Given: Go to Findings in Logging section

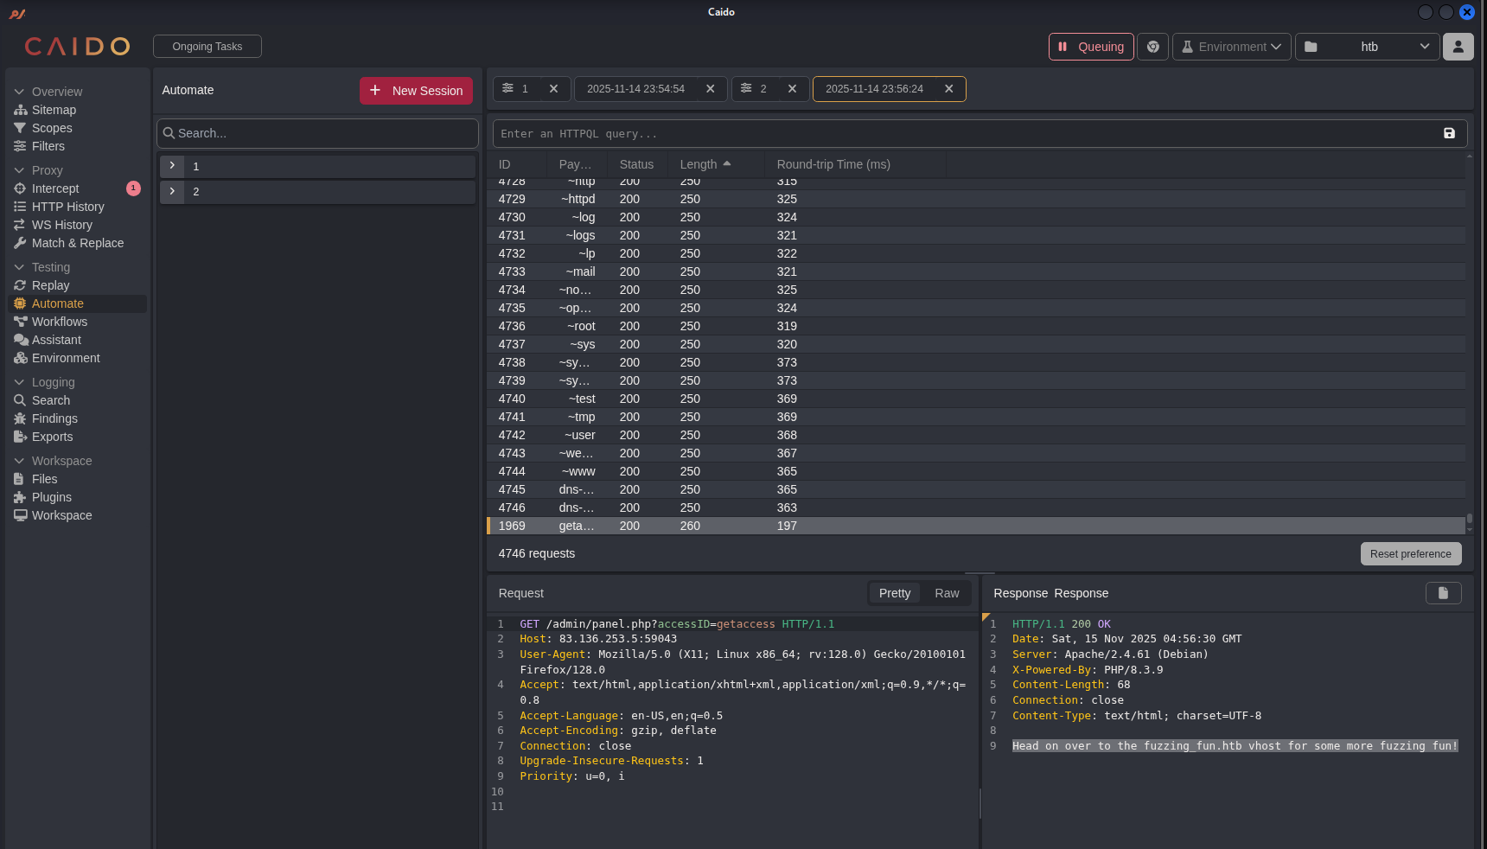Looking at the screenshot, I should (54, 418).
